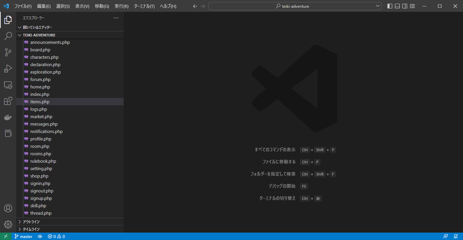Viewport: 463px width, 240px height.
Task: Open the 実行(R) menu
Action: click(122, 6)
